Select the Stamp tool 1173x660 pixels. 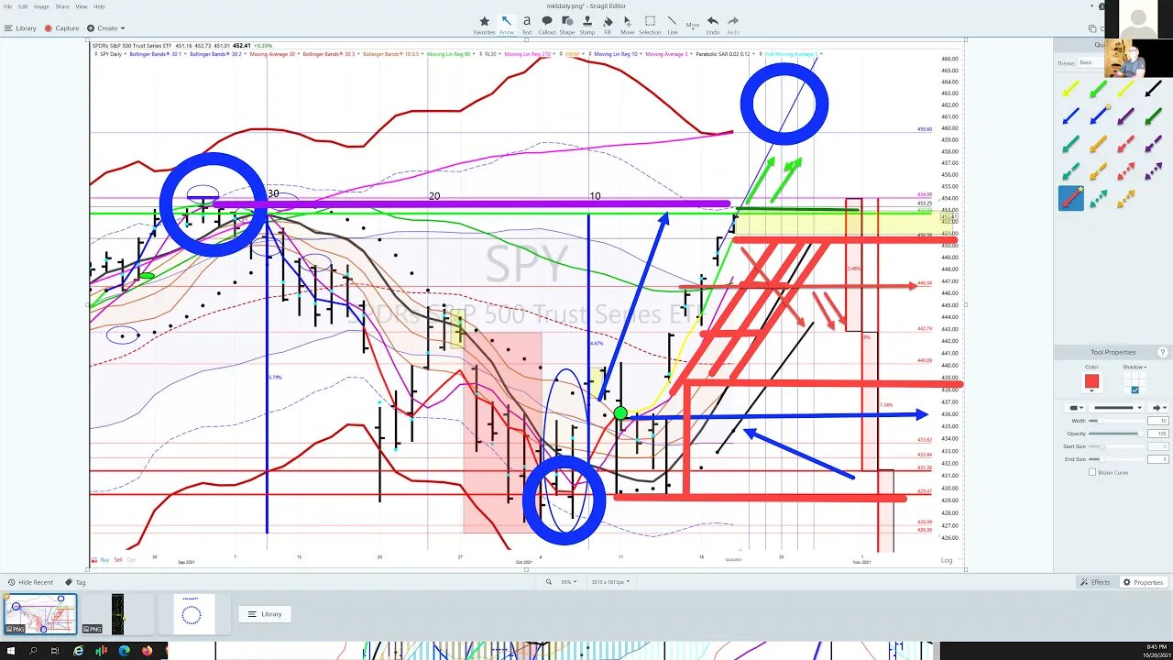[587, 24]
